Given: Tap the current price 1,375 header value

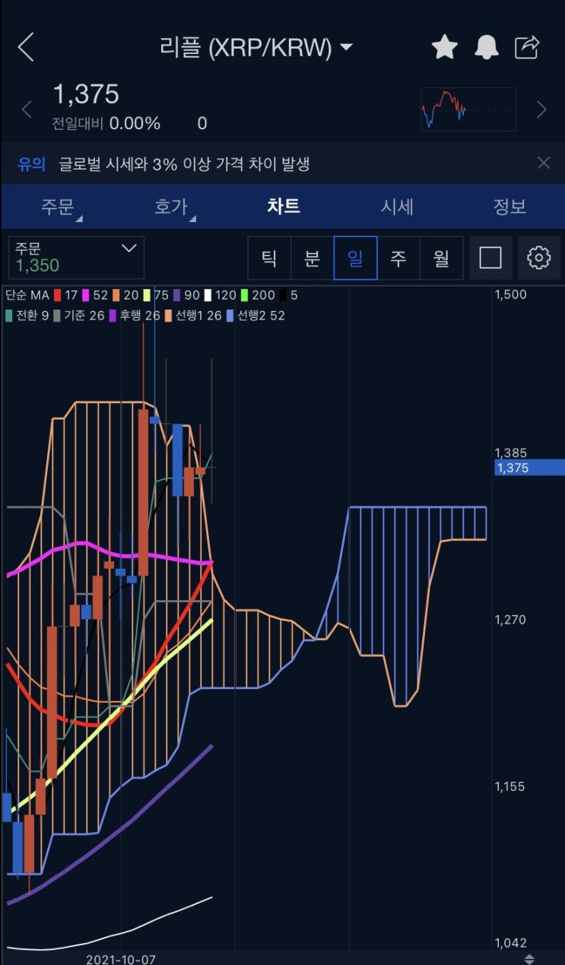Looking at the screenshot, I should tap(86, 94).
